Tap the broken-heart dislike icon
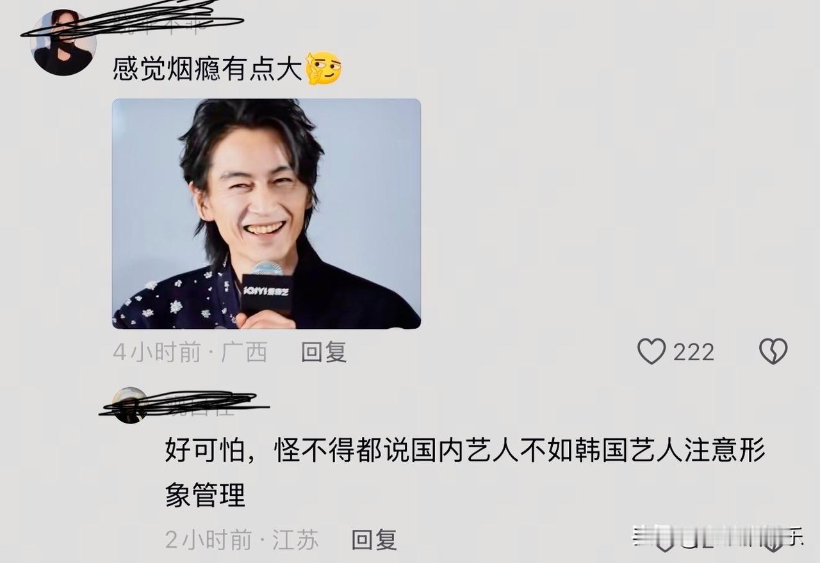The image size is (820, 563). [x=773, y=352]
